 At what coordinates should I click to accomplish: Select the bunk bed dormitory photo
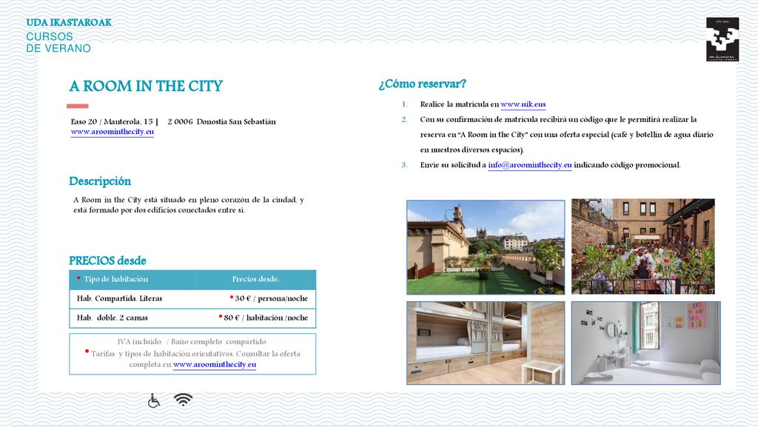click(x=486, y=343)
